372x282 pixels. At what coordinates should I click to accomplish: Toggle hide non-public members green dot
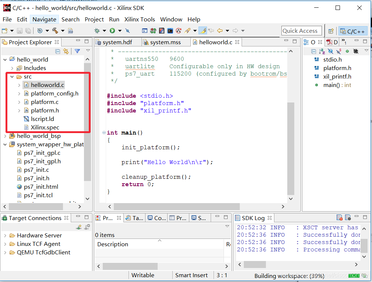(347, 51)
